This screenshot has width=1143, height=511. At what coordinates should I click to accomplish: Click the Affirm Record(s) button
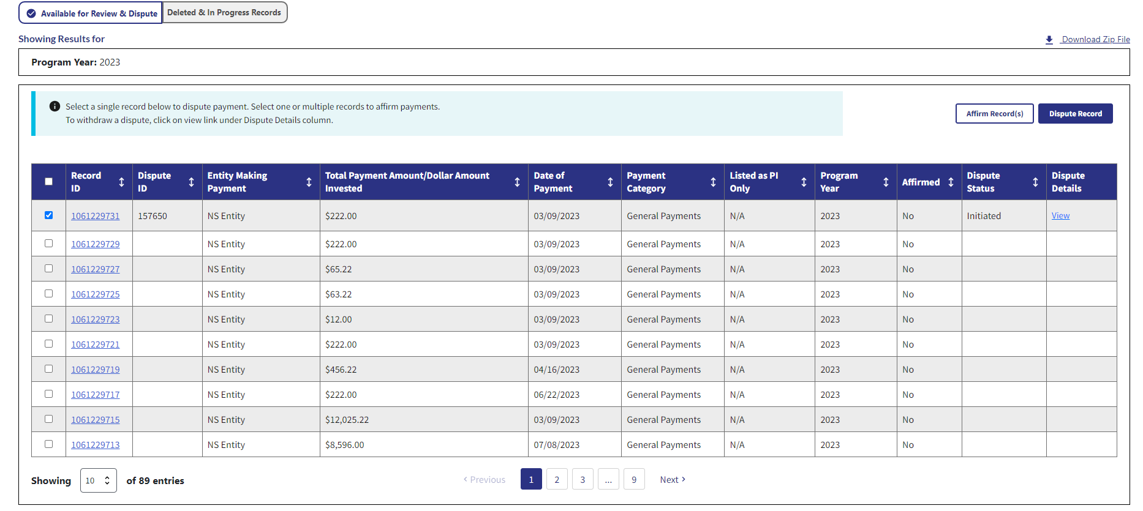coord(994,114)
